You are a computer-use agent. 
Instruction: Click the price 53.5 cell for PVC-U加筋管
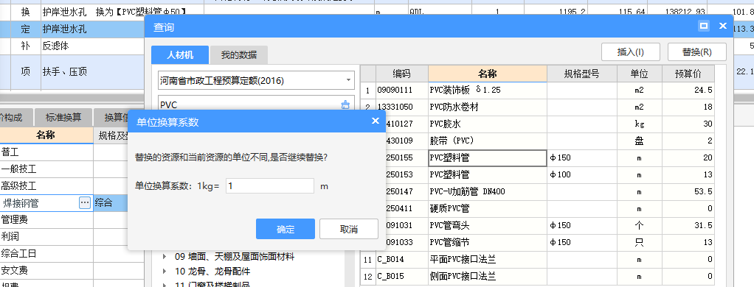click(x=688, y=191)
